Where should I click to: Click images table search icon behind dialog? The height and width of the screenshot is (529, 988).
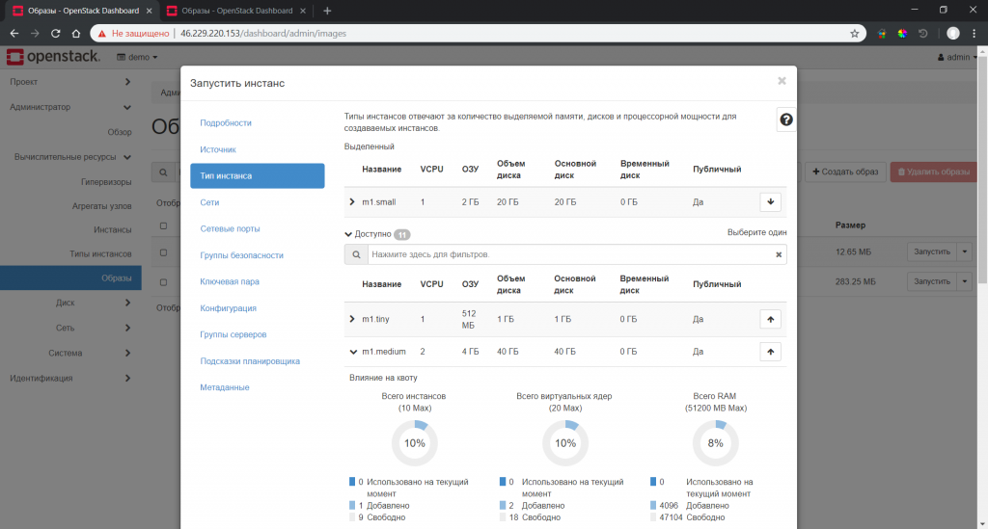click(x=163, y=172)
